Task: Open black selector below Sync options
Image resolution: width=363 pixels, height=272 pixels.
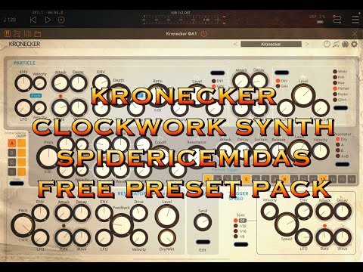Action: tap(240, 244)
